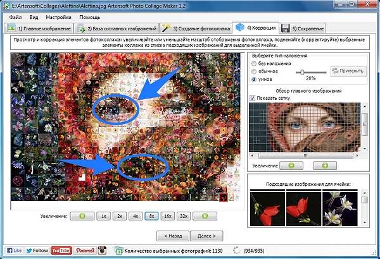The height and width of the screenshot is (259, 380).
Task: Click the Далее > button
Action: (x=206, y=236)
